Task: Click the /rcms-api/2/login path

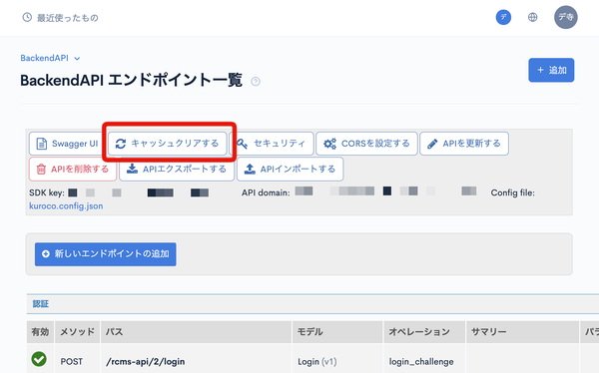Action: tap(146, 362)
